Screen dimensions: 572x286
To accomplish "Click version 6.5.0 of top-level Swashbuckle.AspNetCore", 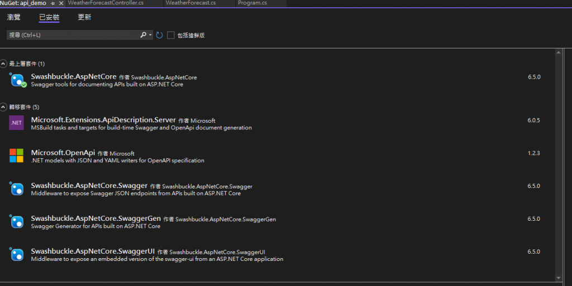I will [534, 77].
